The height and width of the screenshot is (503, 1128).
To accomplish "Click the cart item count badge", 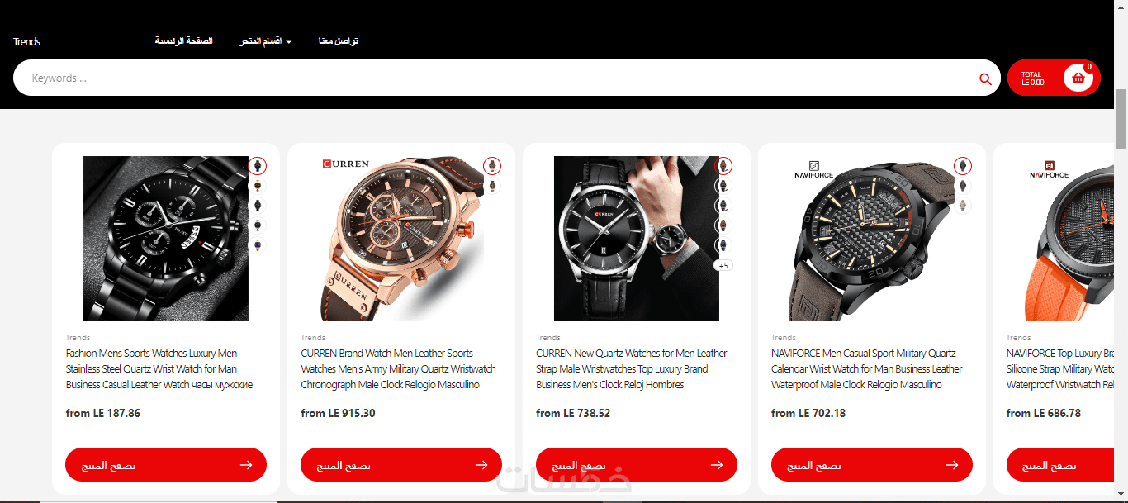I will coord(1089,67).
